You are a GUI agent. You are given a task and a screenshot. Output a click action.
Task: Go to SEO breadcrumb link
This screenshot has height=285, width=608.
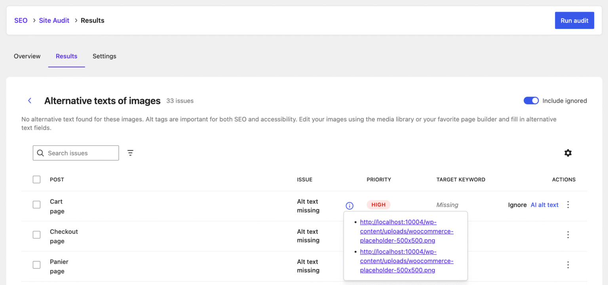(x=21, y=21)
